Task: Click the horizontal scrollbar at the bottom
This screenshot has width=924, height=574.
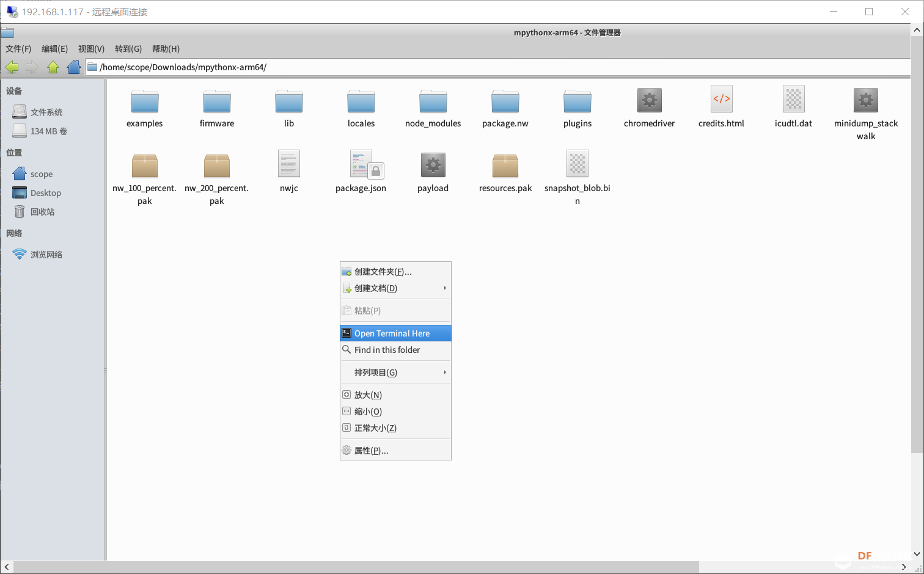Action: [x=354, y=567]
